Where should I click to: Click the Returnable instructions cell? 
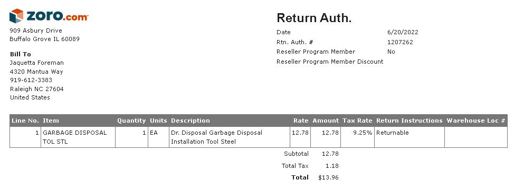(x=410, y=137)
